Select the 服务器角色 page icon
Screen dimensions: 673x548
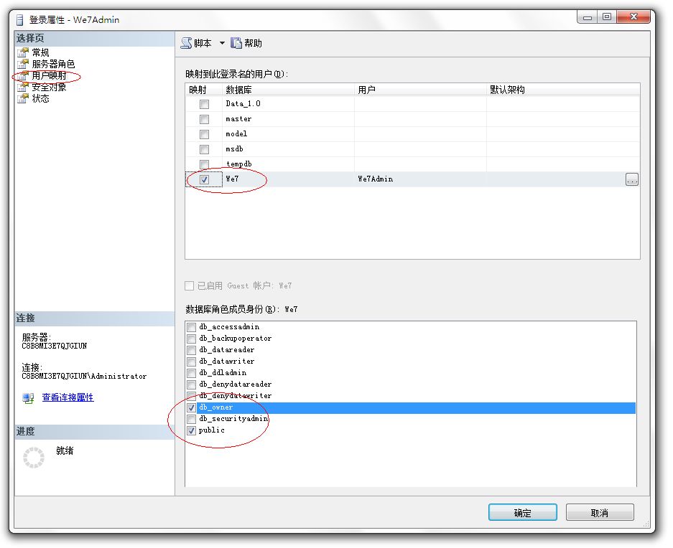tap(23, 64)
